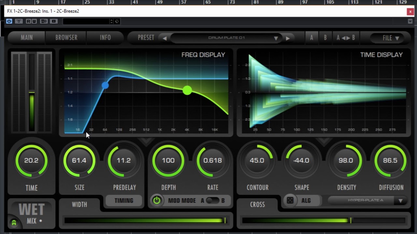
Task: Click the diamond preset management icon
Action: click(x=117, y=21)
